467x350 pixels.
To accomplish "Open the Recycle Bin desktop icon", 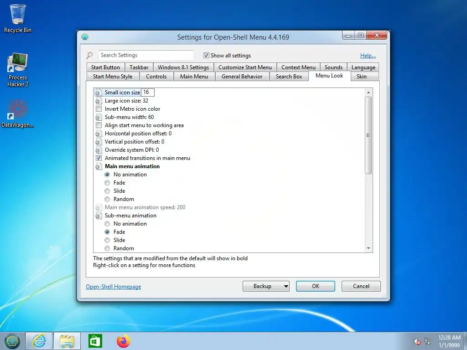I will pyautogui.click(x=18, y=18).
